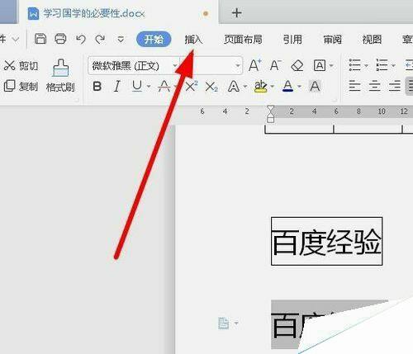
Task: Click the boxed 百度经验 text
Action: (x=326, y=241)
